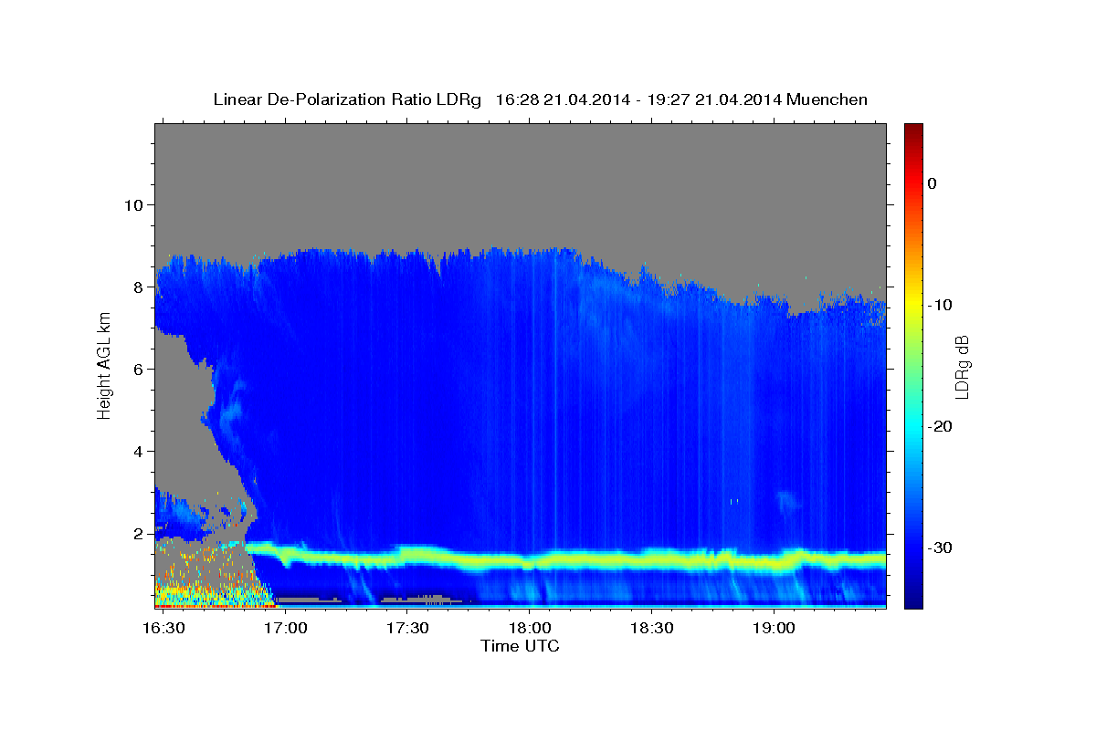Click the yellow-green melting layer band in plot
The height and width of the screenshot is (730, 1096).
pos(566,559)
